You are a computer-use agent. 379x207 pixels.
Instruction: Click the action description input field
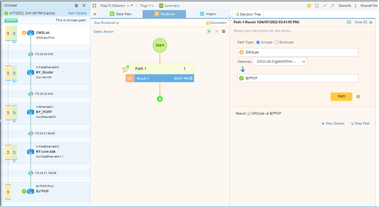click(x=302, y=31)
